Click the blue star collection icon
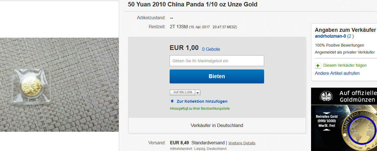Viewport: 377px width, 151px height. tap(172, 101)
